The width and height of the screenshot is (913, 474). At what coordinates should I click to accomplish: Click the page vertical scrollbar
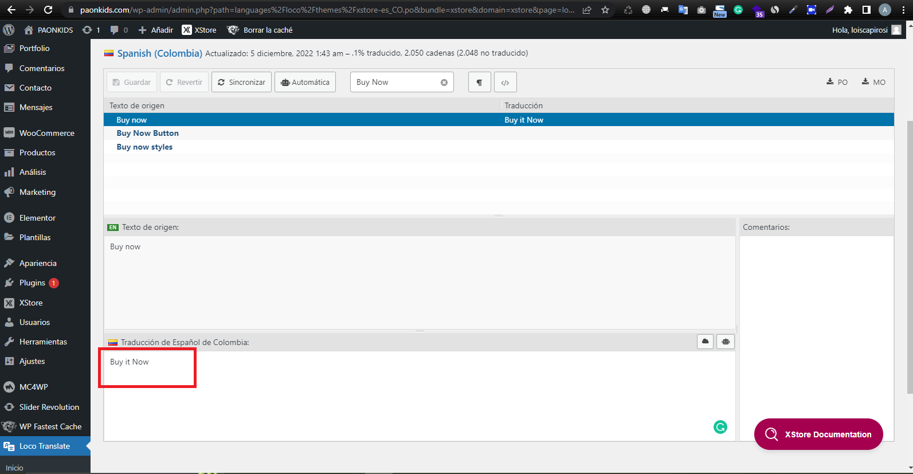[910, 257]
